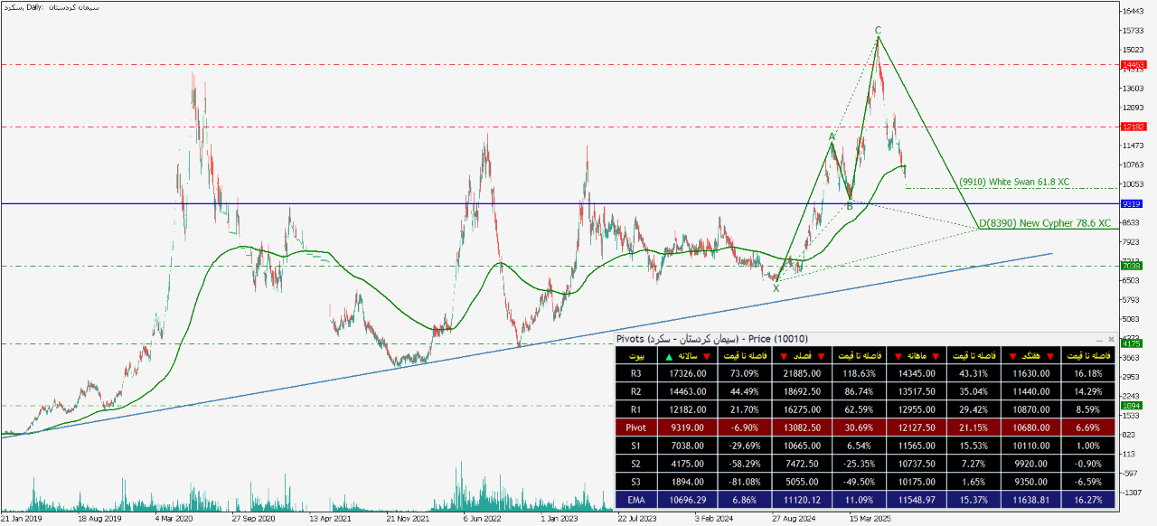Click red arrow right of ماهانه header
The height and width of the screenshot is (526, 1157).
click(937, 356)
